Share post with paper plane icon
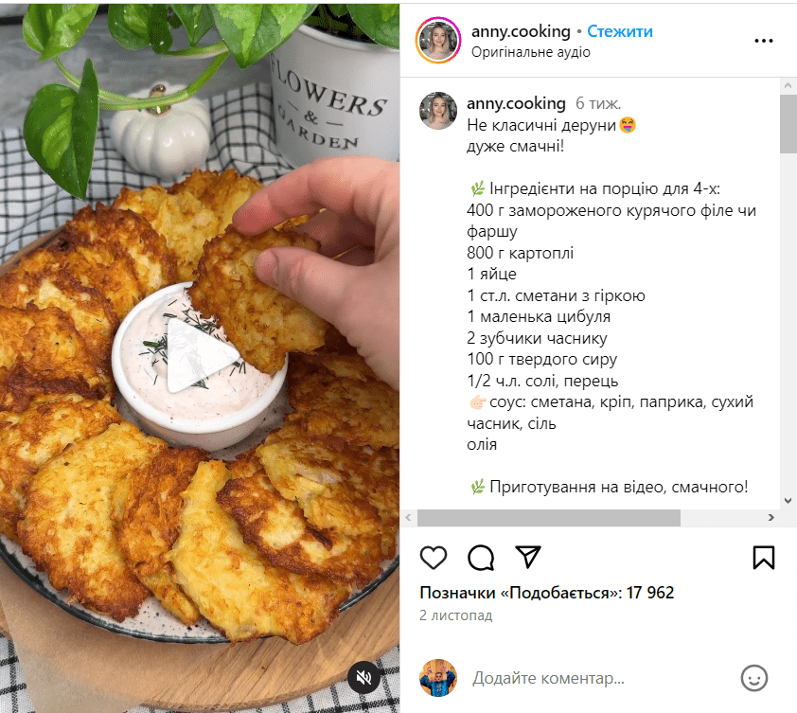797x713 pixels. 527,557
